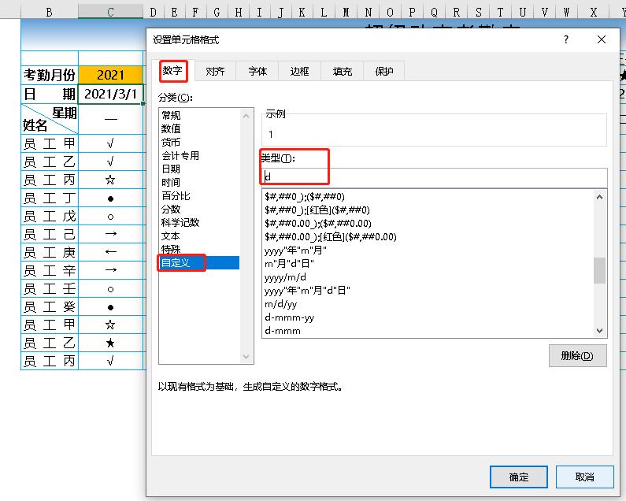Viewport: 626px width, 501px height.
Task: Click the 员工己 name cell
Action: point(50,234)
